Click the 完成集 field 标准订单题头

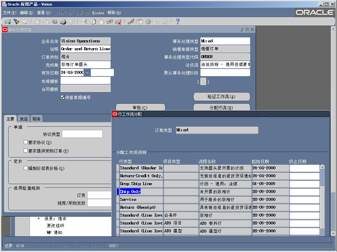pyautogui.click(x=86, y=65)
